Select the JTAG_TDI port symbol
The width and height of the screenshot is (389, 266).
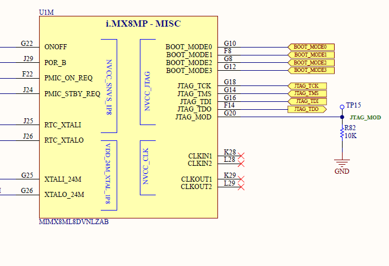click(x=307, y=101)
